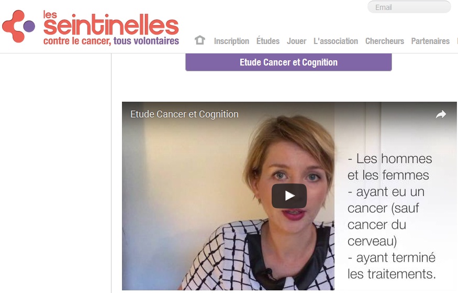Click the 'Les hommes et les femmes' video caption
The height and width of the screenshot is (293, 458).
pos(389,167)
